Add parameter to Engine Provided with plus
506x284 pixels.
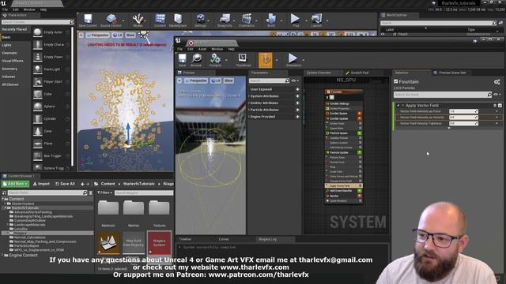[297, 117]
